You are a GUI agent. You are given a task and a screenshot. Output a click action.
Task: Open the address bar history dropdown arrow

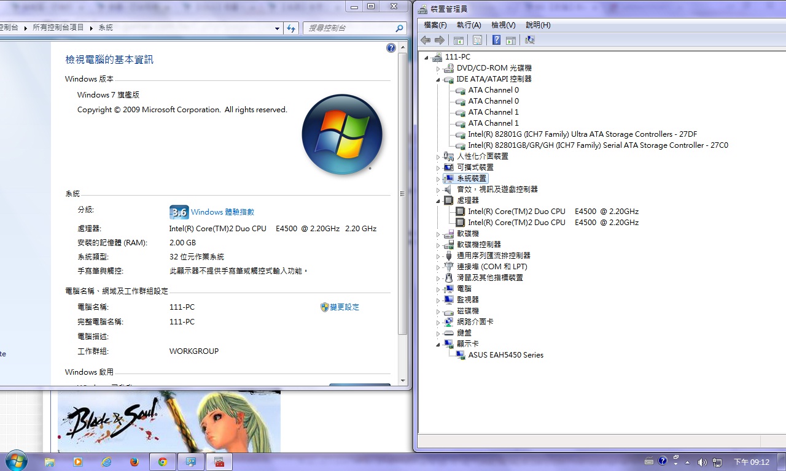(278, 28)
